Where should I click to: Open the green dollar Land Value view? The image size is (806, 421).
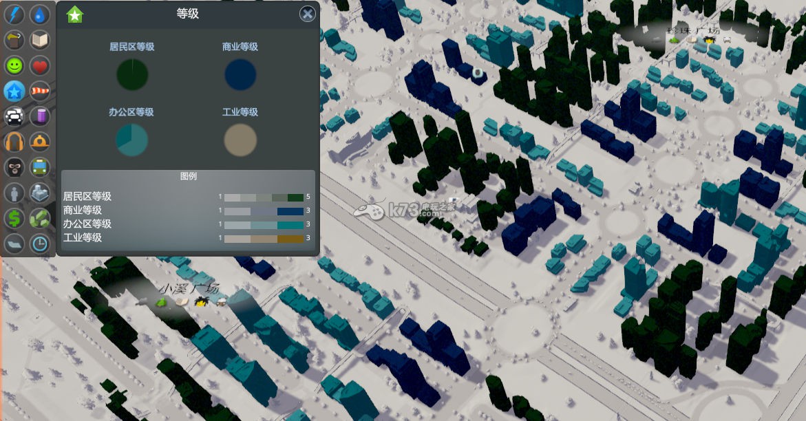tap(14, 218)
